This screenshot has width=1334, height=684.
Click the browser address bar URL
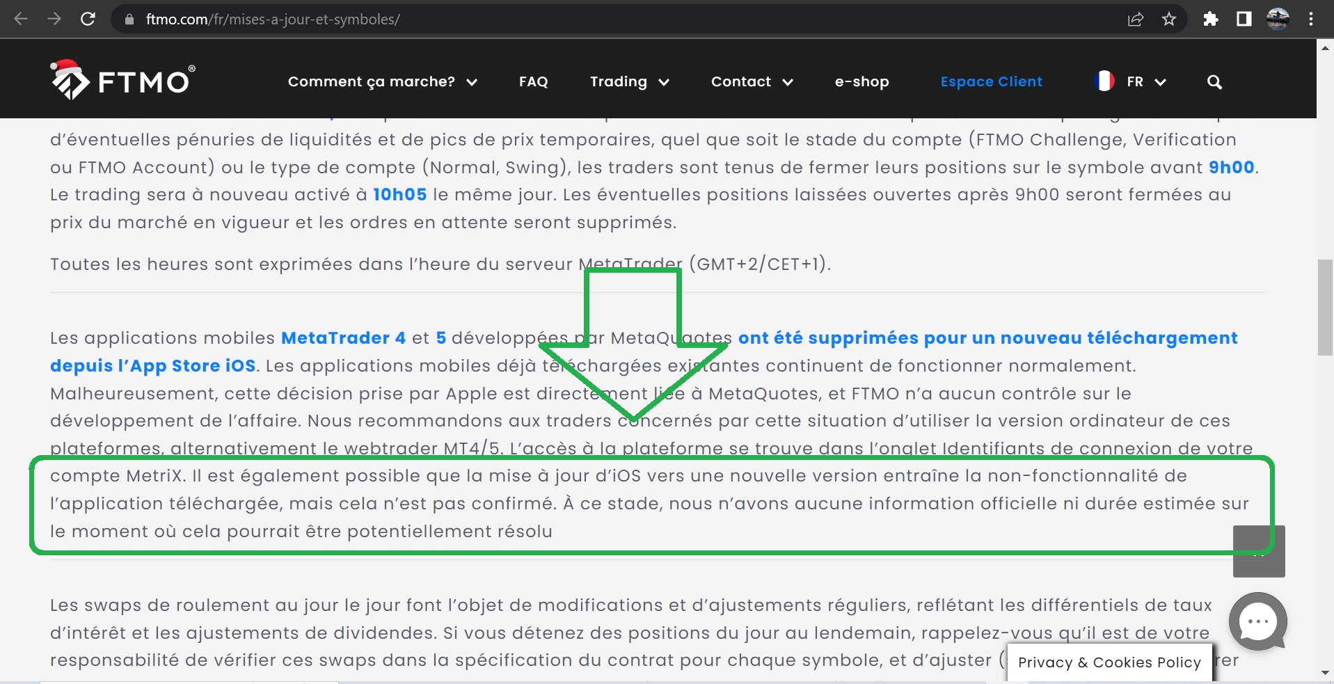(x=273, y=19)
